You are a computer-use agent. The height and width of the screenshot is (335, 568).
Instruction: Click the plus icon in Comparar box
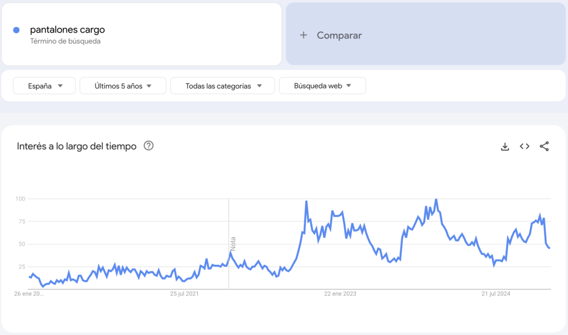point(303,35)
